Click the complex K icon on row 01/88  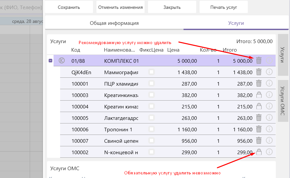coord(62,60)
